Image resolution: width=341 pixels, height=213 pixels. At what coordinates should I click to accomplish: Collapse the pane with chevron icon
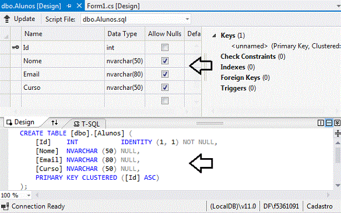click(337, 123)
